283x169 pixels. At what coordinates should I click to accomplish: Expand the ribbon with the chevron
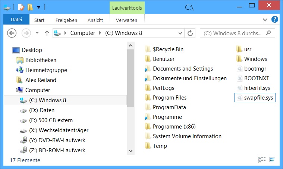(265, 19)
